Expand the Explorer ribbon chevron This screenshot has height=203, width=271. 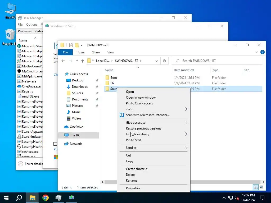257,52
